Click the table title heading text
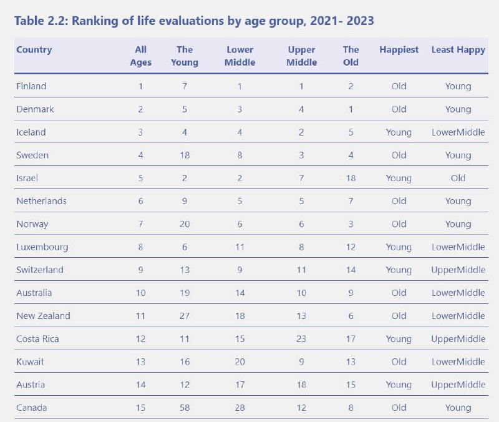Image resolution: width=499 pixels, height=422 pixels. [194, 21]
